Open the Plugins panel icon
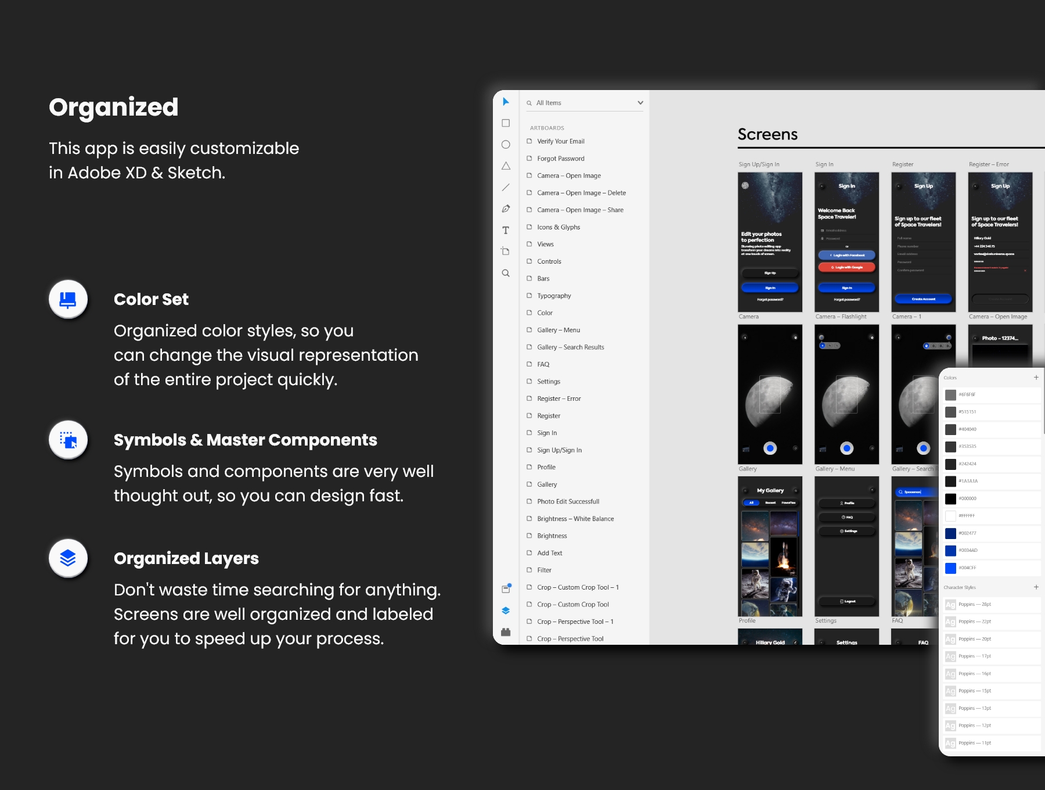 pos(506,632)
